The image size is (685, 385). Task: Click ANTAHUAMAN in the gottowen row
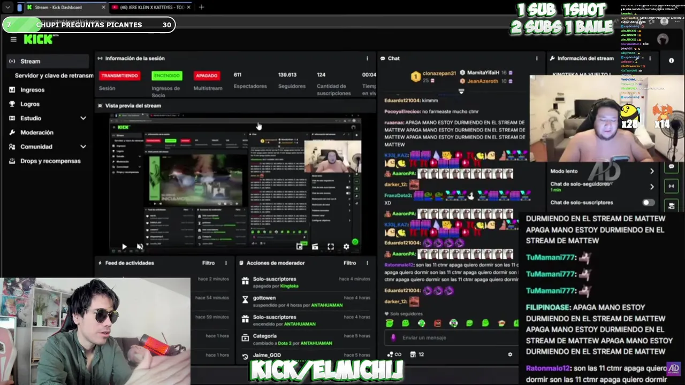coord(326,305)
